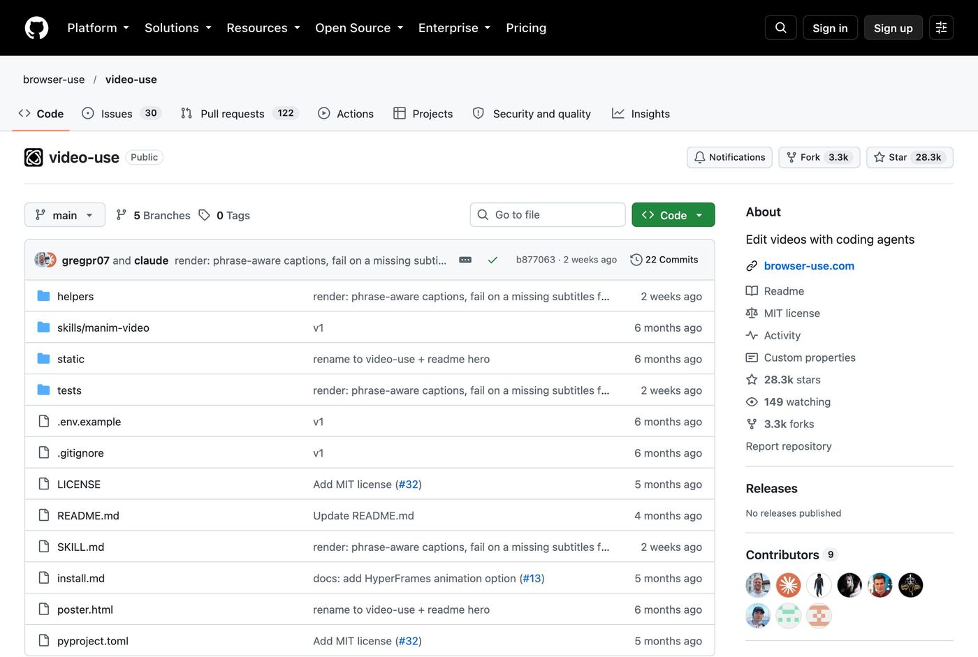Expand the Open Source navigation menu

[x=360, y=28]
